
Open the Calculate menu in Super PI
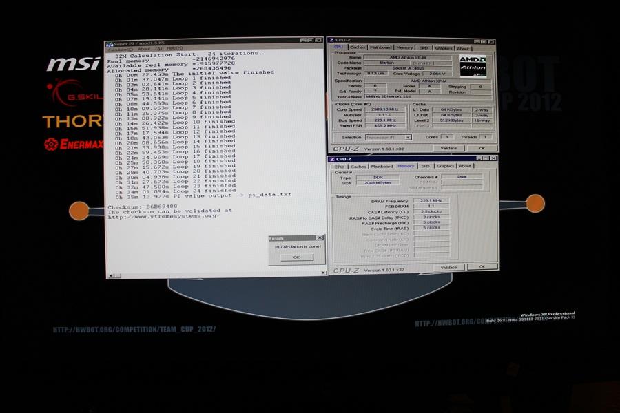click(x=121, y=50)
